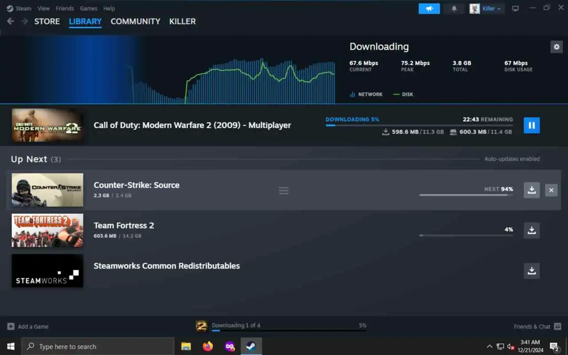The image size is (568, 355).
Task: Click the 22:43 REMAINING text
Action: [x=488, y=119]
